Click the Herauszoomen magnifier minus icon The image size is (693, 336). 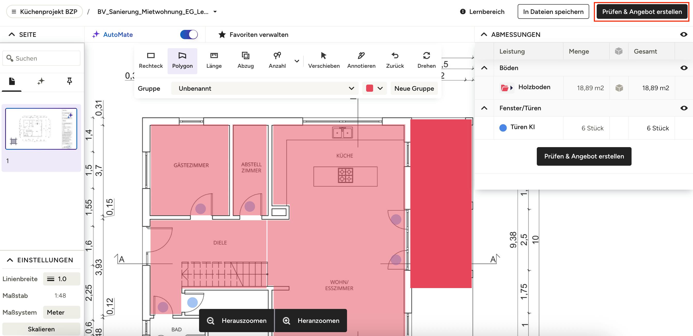point(210,321)
